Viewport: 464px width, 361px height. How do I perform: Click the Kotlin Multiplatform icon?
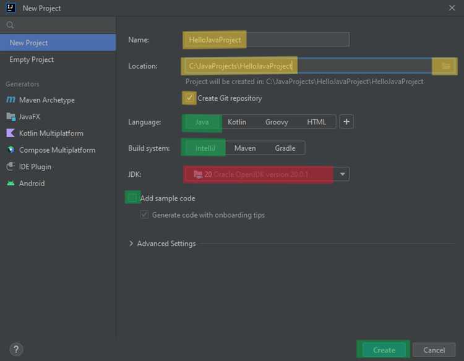coord(11,134)
